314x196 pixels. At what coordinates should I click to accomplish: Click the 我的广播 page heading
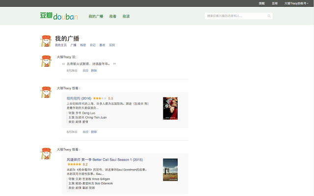(67, 38)
